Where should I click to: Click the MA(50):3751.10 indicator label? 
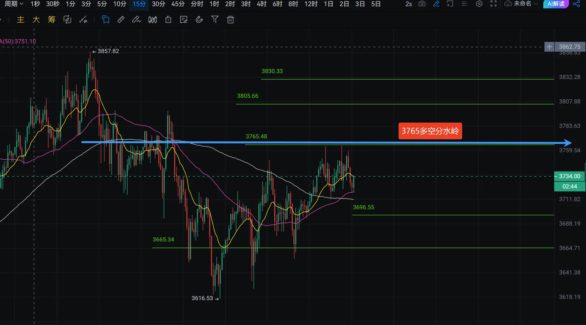tap(18, 41)
